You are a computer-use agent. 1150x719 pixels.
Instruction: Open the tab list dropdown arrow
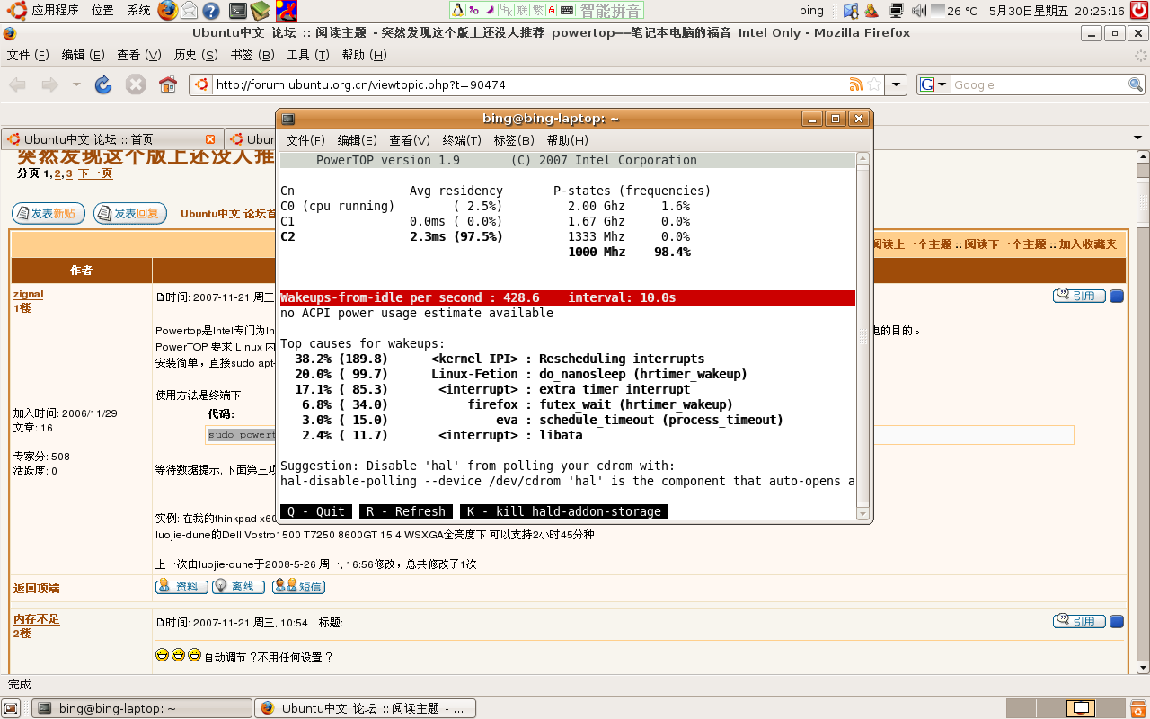tap(1137, 136)
